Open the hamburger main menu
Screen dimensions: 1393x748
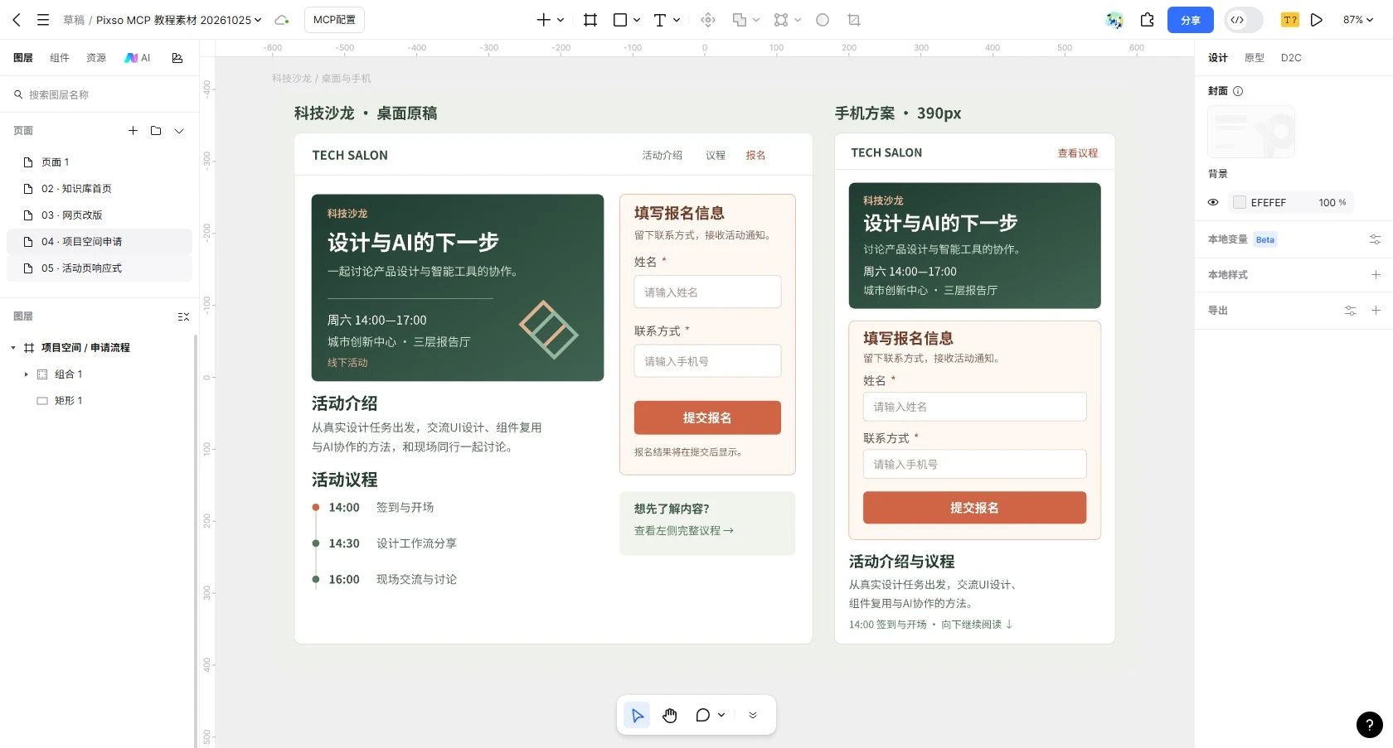click(43, 20)
